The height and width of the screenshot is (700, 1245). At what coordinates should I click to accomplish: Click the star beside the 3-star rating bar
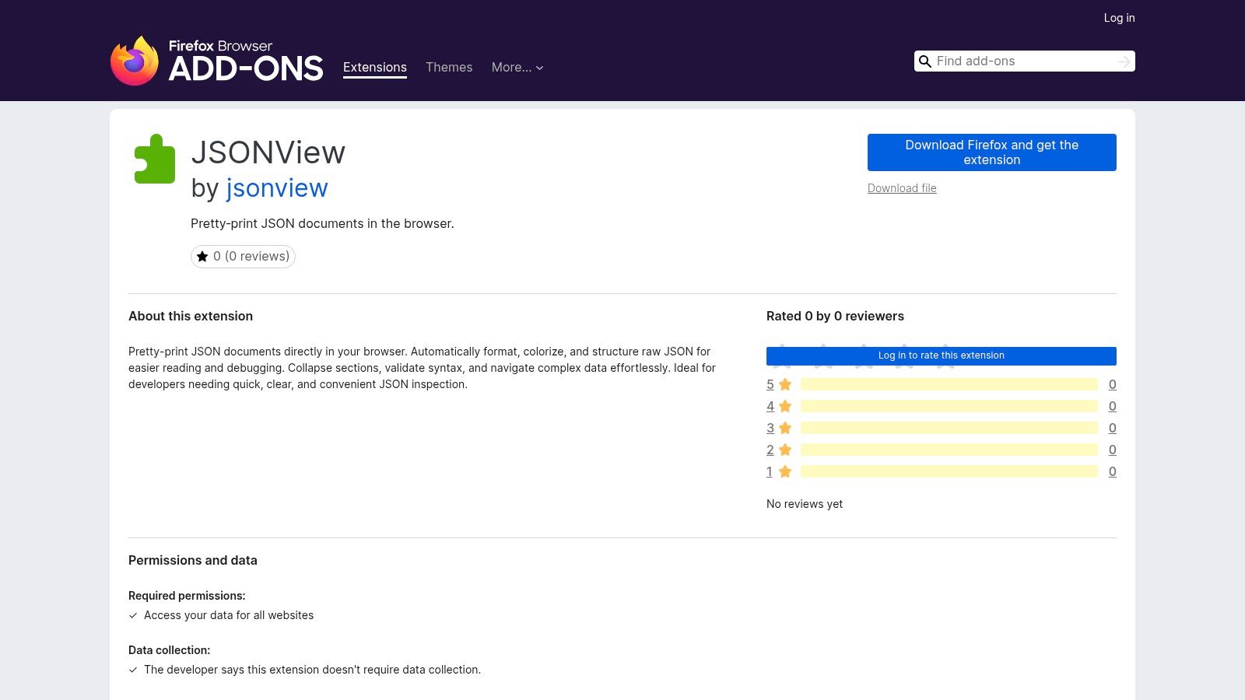coord(784,428)
